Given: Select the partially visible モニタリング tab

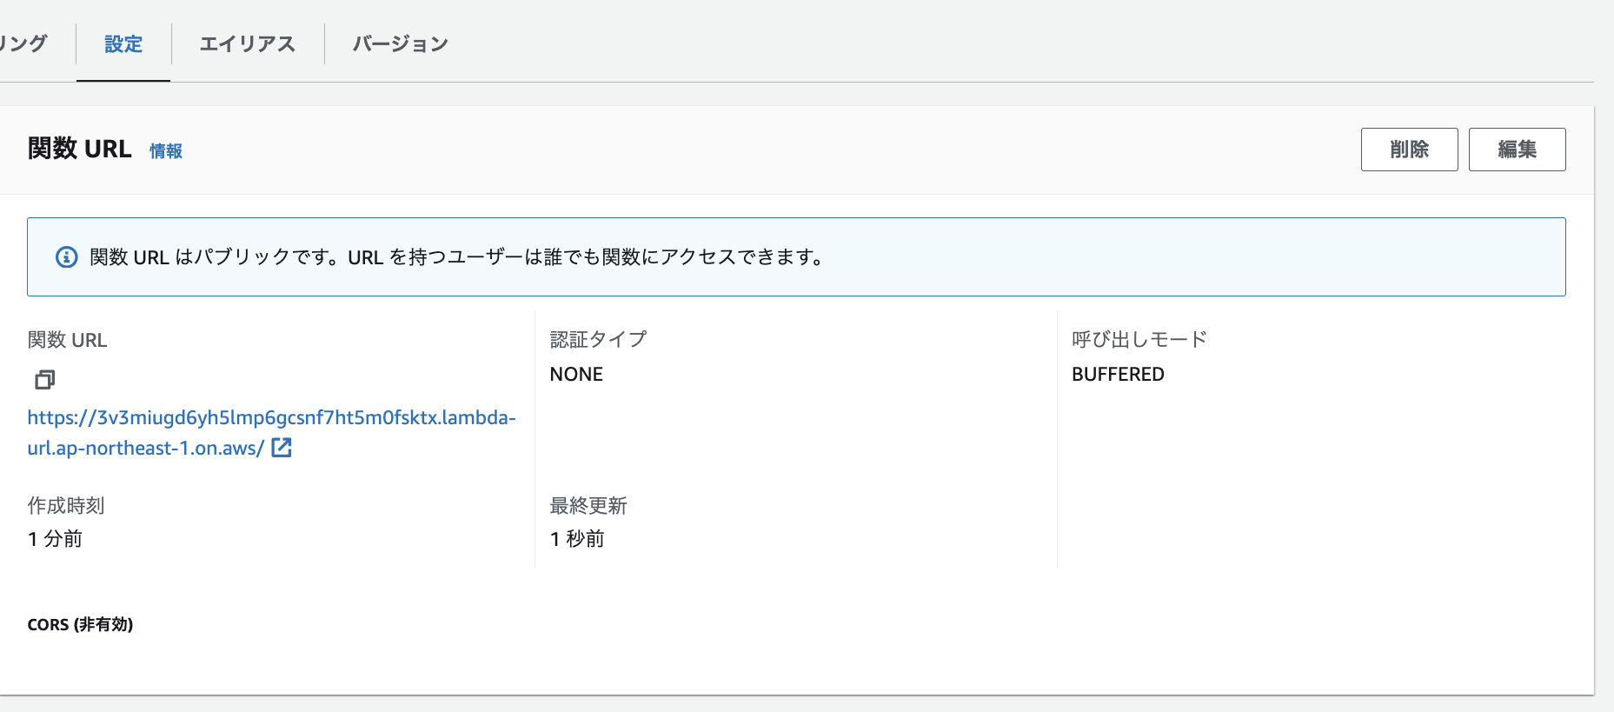Looking at the screenshot, I should [23, 44].
